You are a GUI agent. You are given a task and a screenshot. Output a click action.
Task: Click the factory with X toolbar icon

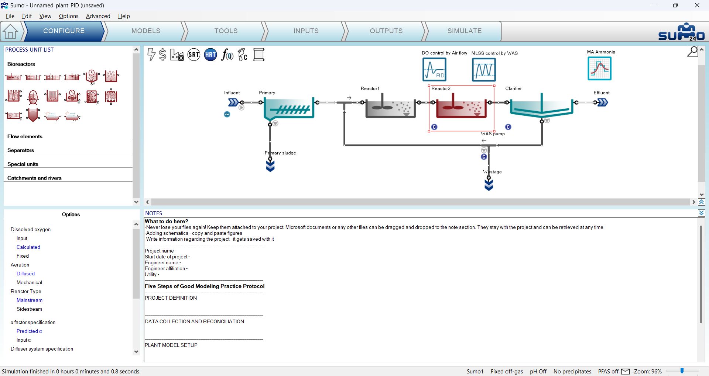tap(177, 55)
